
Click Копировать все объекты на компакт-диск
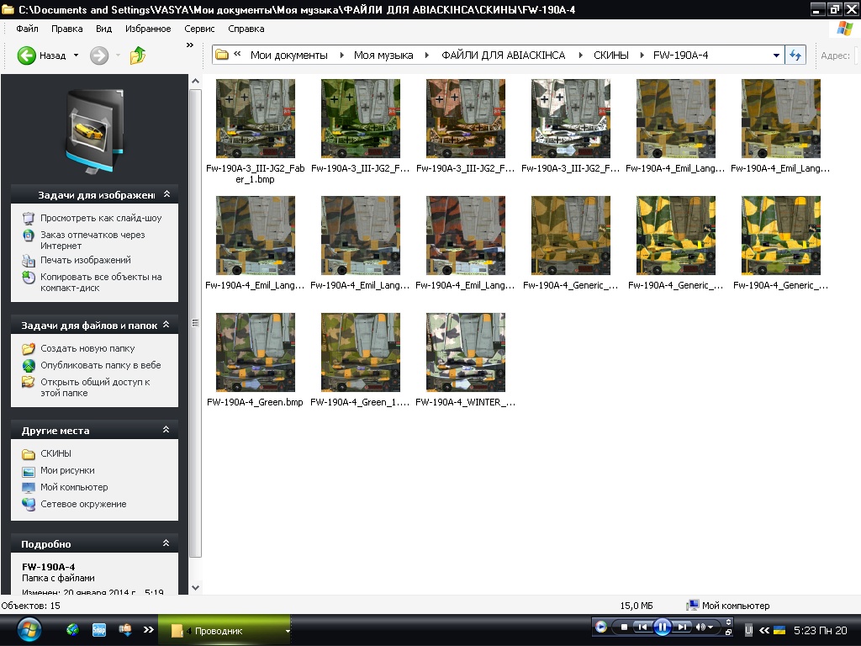(101, 283)
